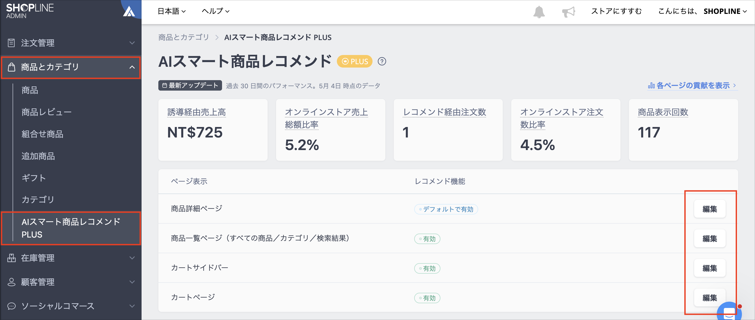Image resolution: width=755 pixels, height=320 pixels.
Task: Open the ヘルプ dropdown menu
Action: [x=215, y=11]
